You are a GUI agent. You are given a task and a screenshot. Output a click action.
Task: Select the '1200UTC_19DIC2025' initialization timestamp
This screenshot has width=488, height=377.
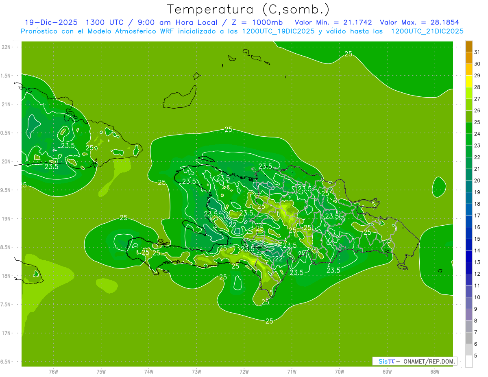click(x=277, y=31)
